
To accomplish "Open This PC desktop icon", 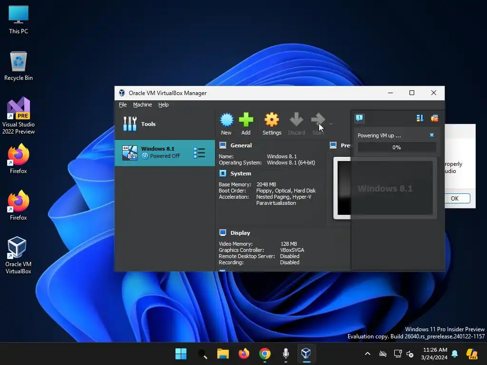I will [19, 19].
